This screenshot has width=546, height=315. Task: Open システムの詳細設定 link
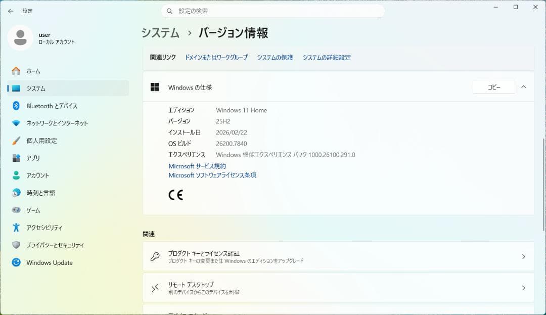(327, 58)
